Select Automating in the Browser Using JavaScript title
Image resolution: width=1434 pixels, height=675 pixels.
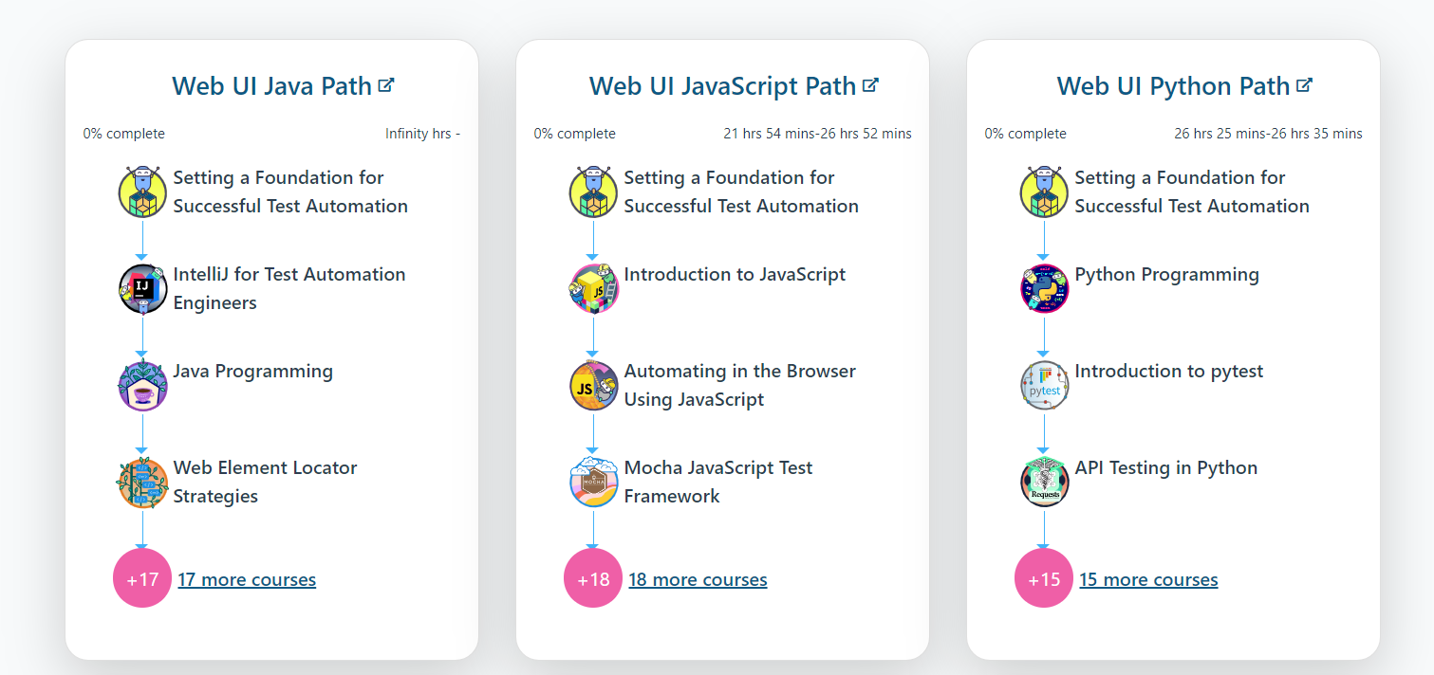point(739,385)
